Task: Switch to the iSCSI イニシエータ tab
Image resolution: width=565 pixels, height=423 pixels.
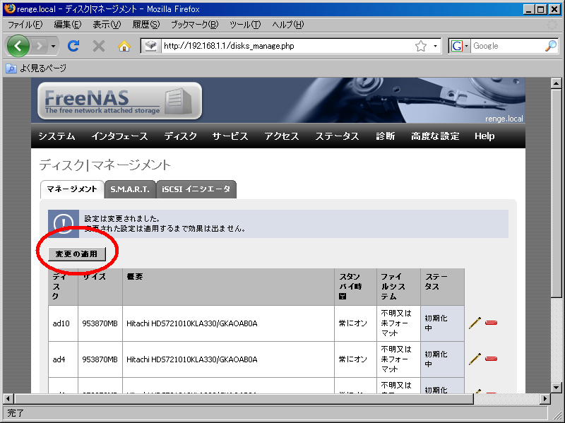Action: click(196, 189)
